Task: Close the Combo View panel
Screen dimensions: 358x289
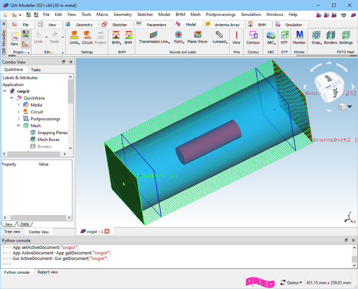Action: (x=71, y=62)
